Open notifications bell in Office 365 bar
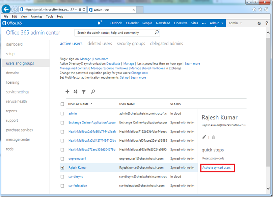273x197 pixels. pos(99,23)
